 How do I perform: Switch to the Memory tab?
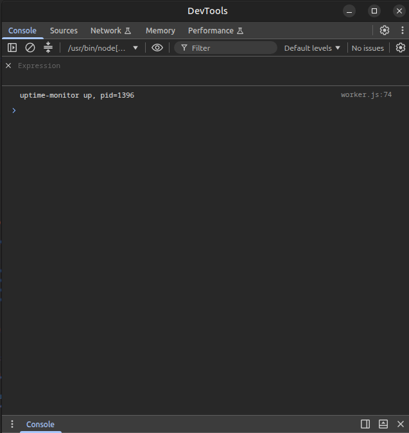coord(161,31)
